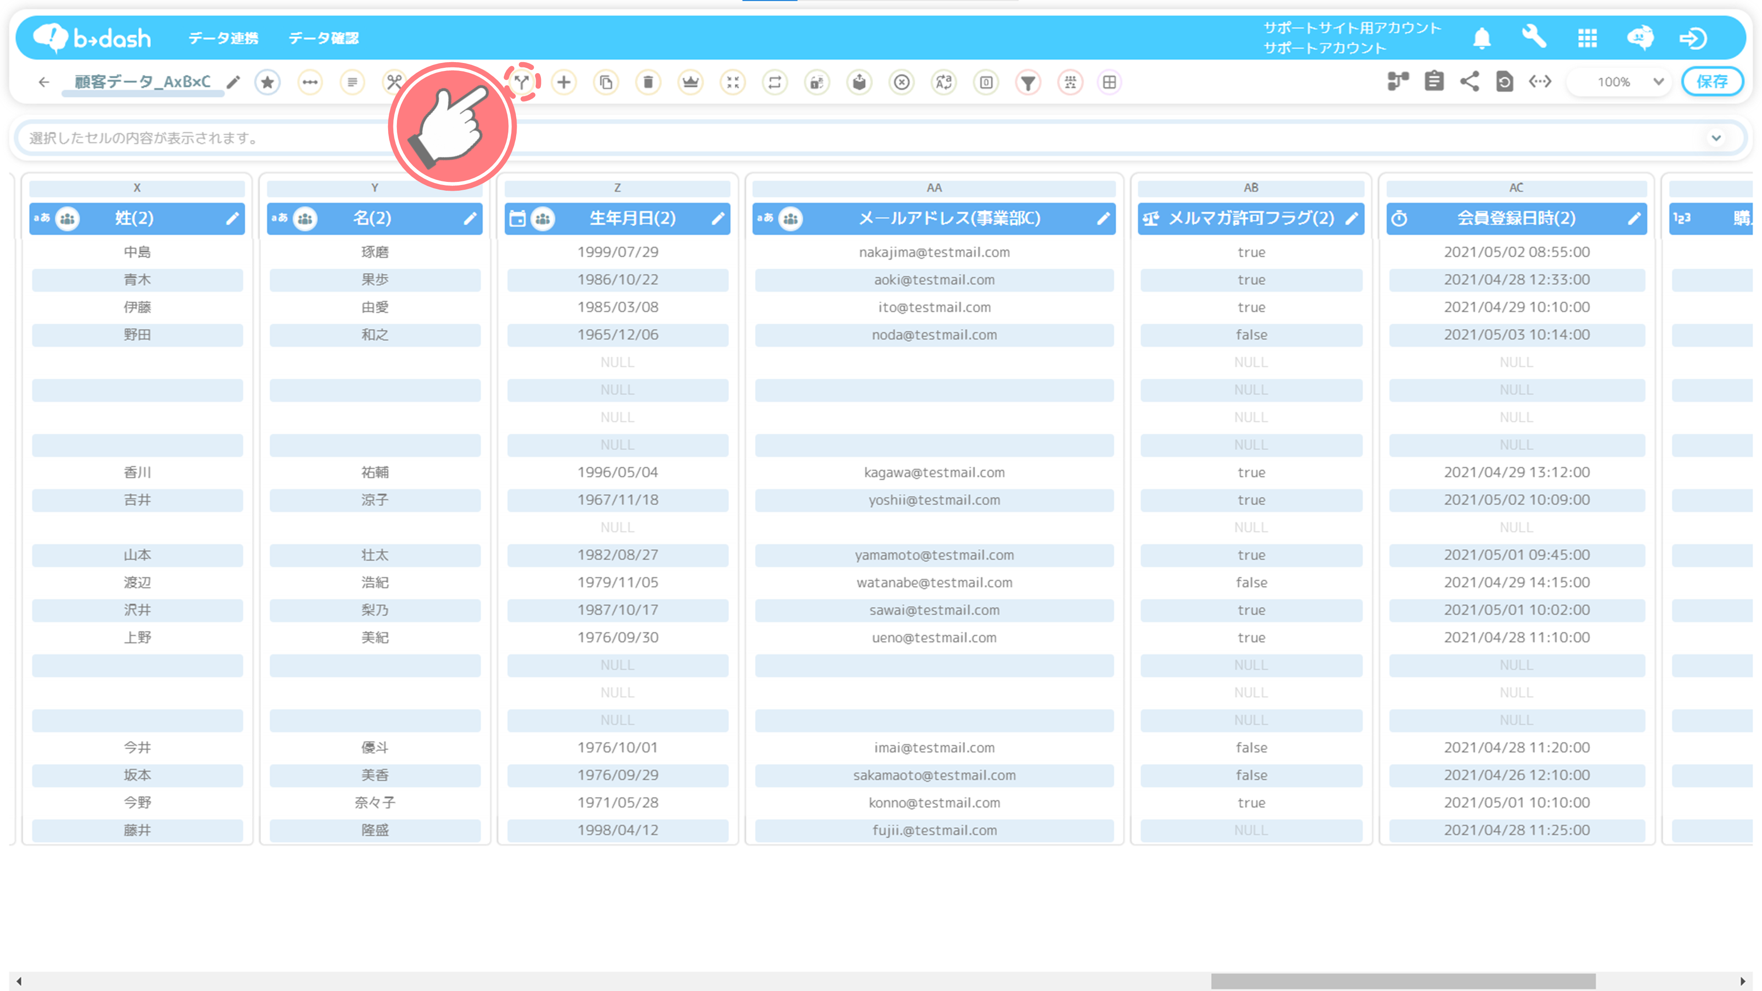The height and width of the screenshot is (991, 1762).
Task: Select cell nakajima@testmail.com
Action: (934, 252)
